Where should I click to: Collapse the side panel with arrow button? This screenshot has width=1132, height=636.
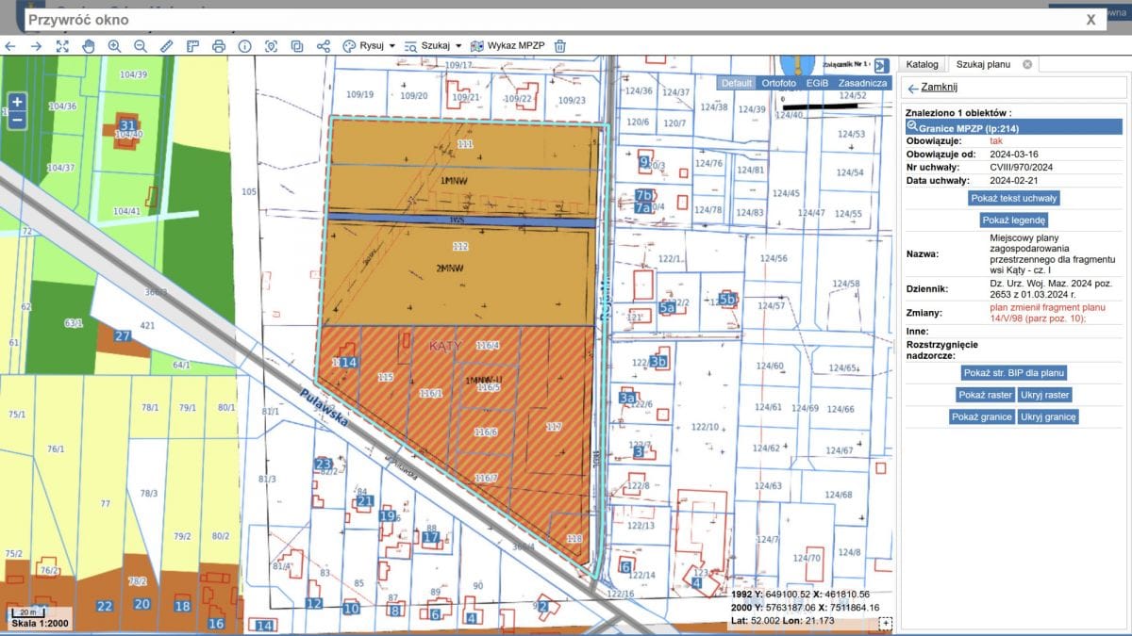tap(881, 65)
